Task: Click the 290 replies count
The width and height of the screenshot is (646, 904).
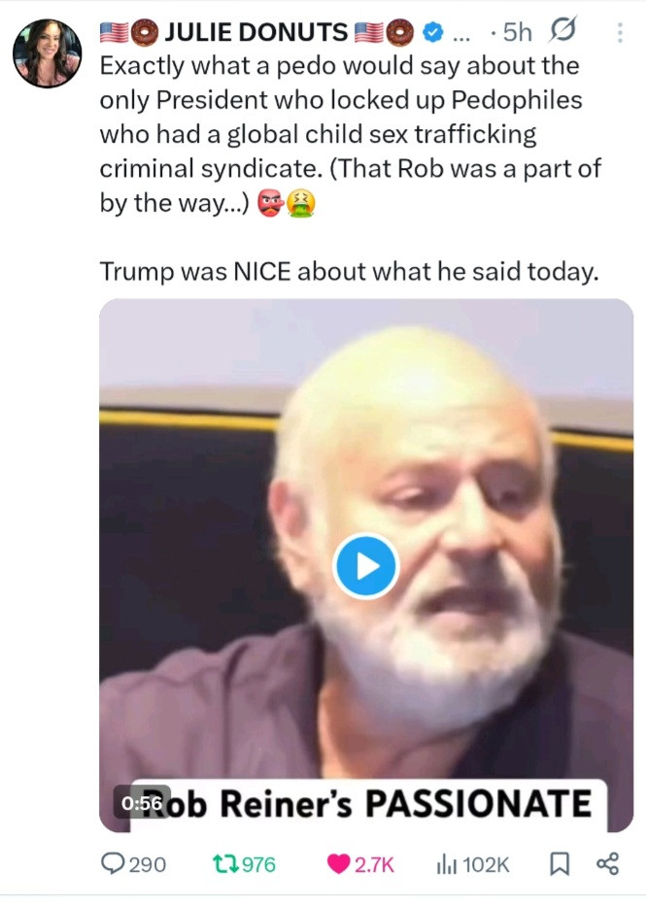Action: coord(148,863)
